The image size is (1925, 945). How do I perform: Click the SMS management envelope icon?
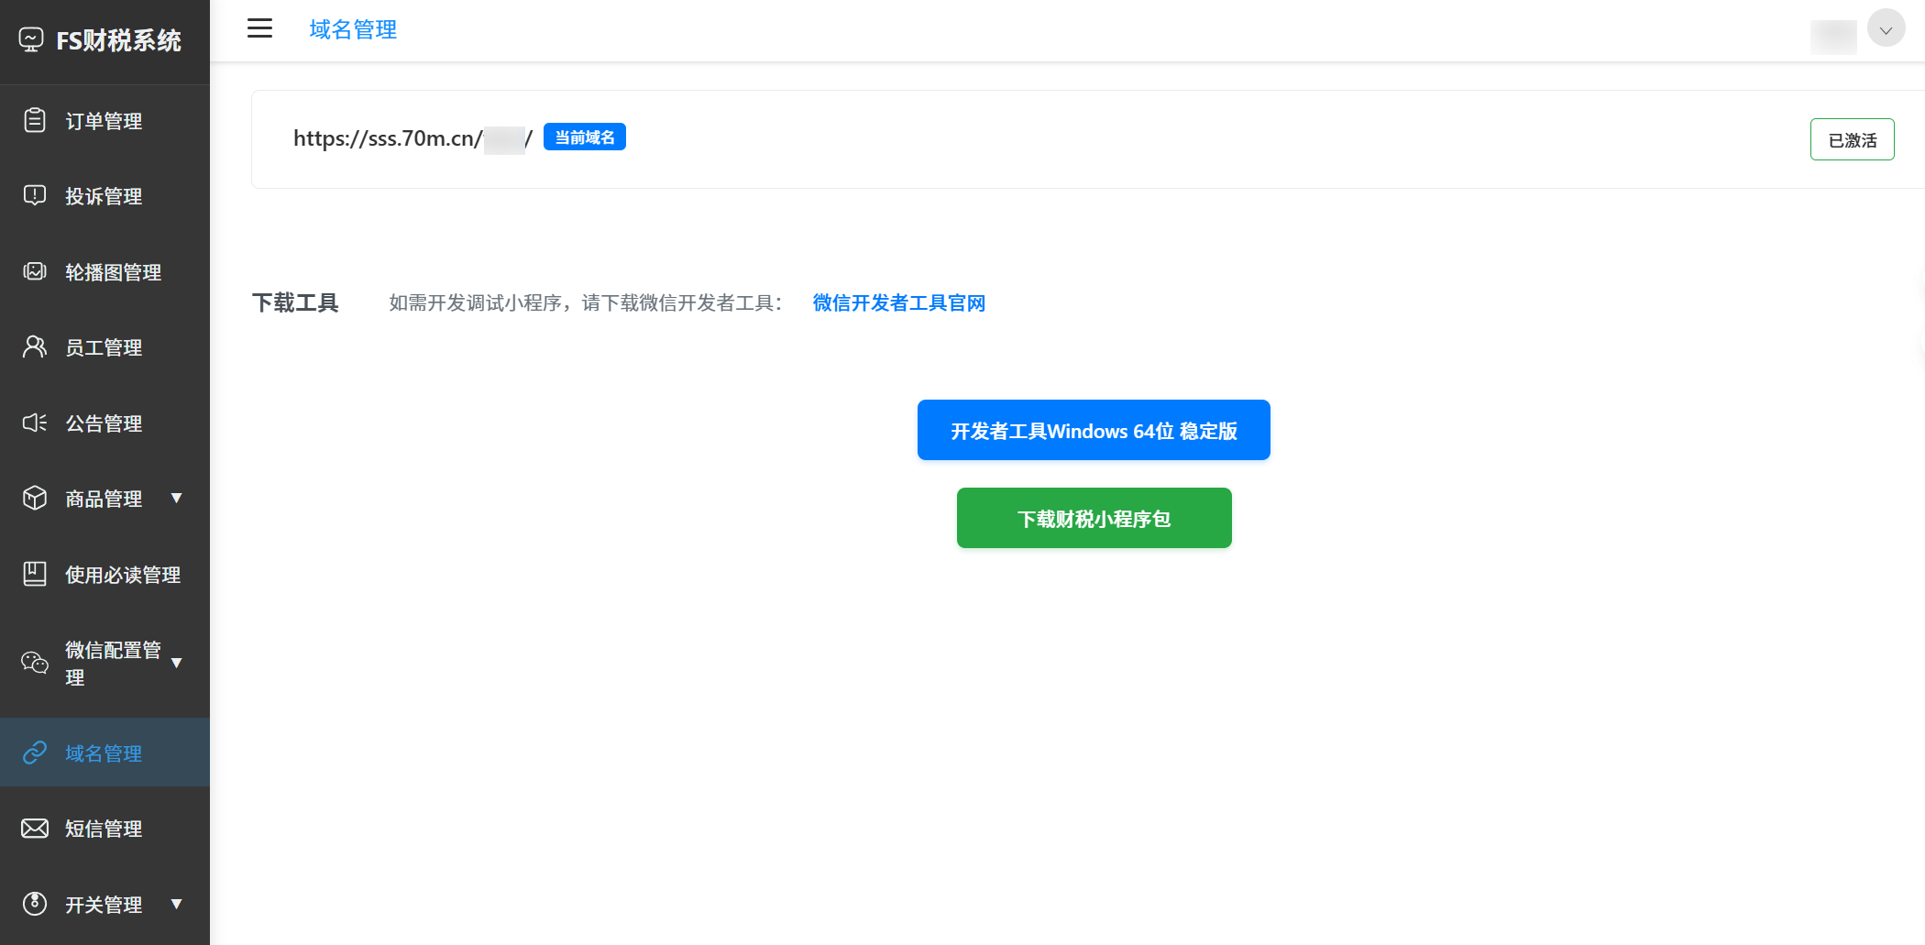(x=35, y=829)
